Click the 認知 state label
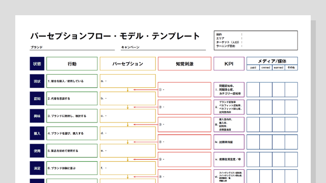 (37, 99)
